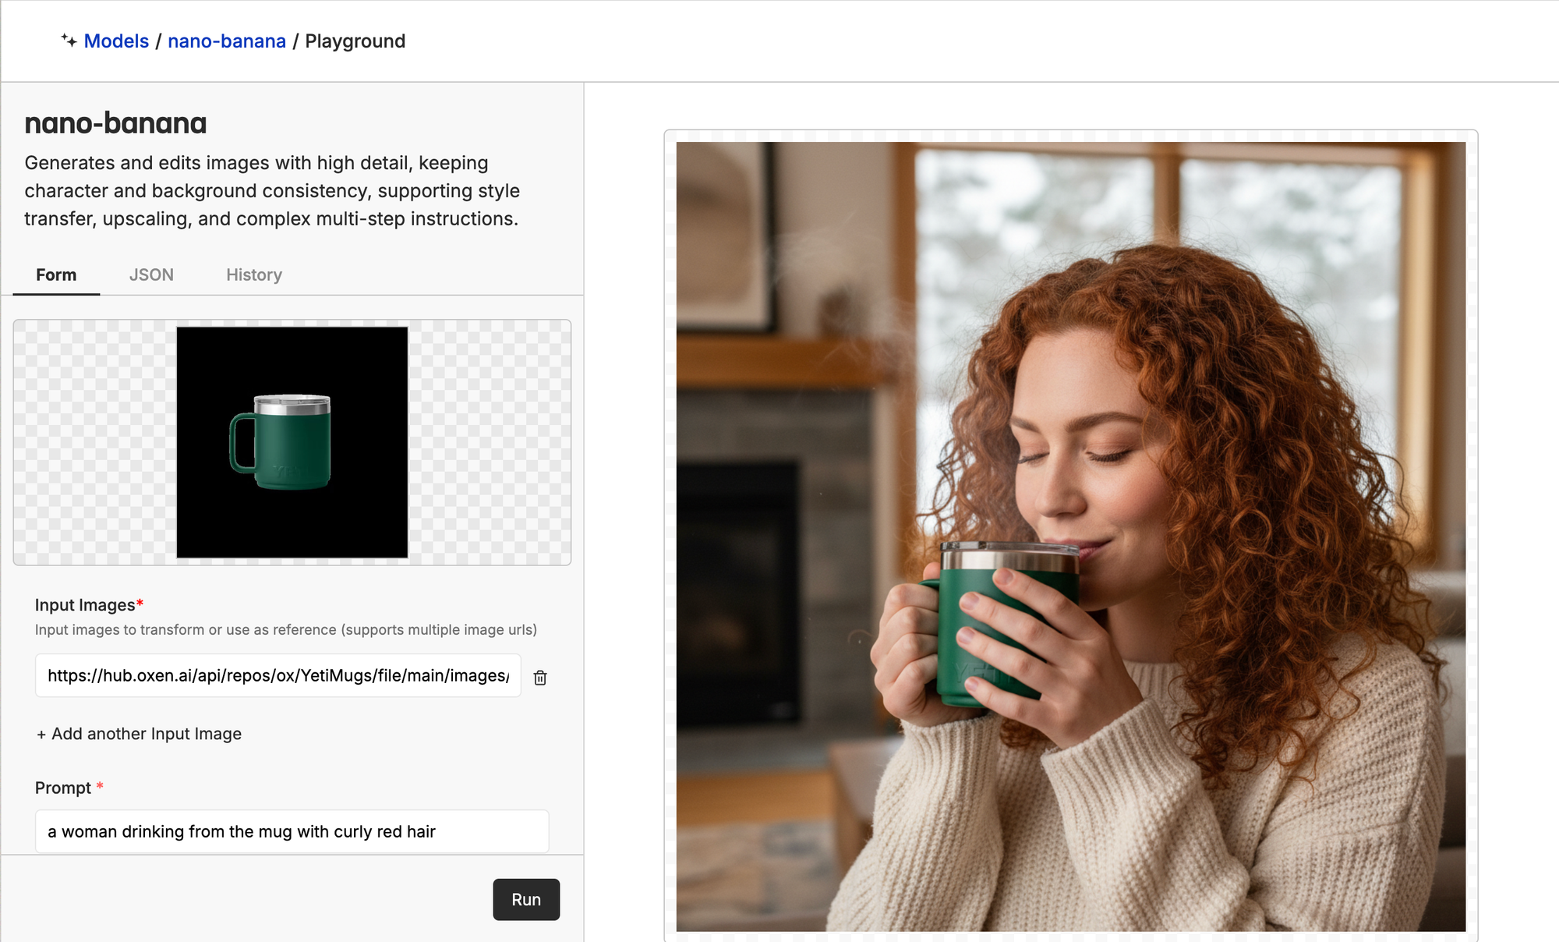Click the sparkle icon beside Models breadcrumb
The image size is (1559, 942).
[69, 41]
